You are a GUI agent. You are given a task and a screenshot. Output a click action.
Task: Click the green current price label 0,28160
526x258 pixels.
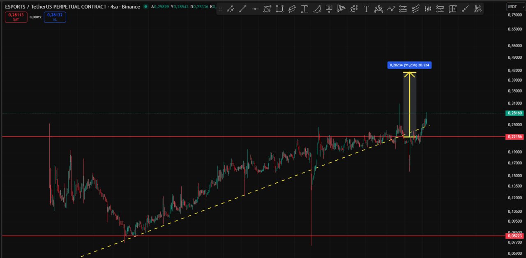tap(515, 113)
